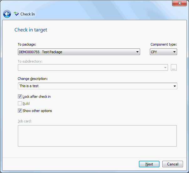Image resolution: width=189 pixels, height=173 pixels.
Task: Click the Next button
Action: [149, 164]
